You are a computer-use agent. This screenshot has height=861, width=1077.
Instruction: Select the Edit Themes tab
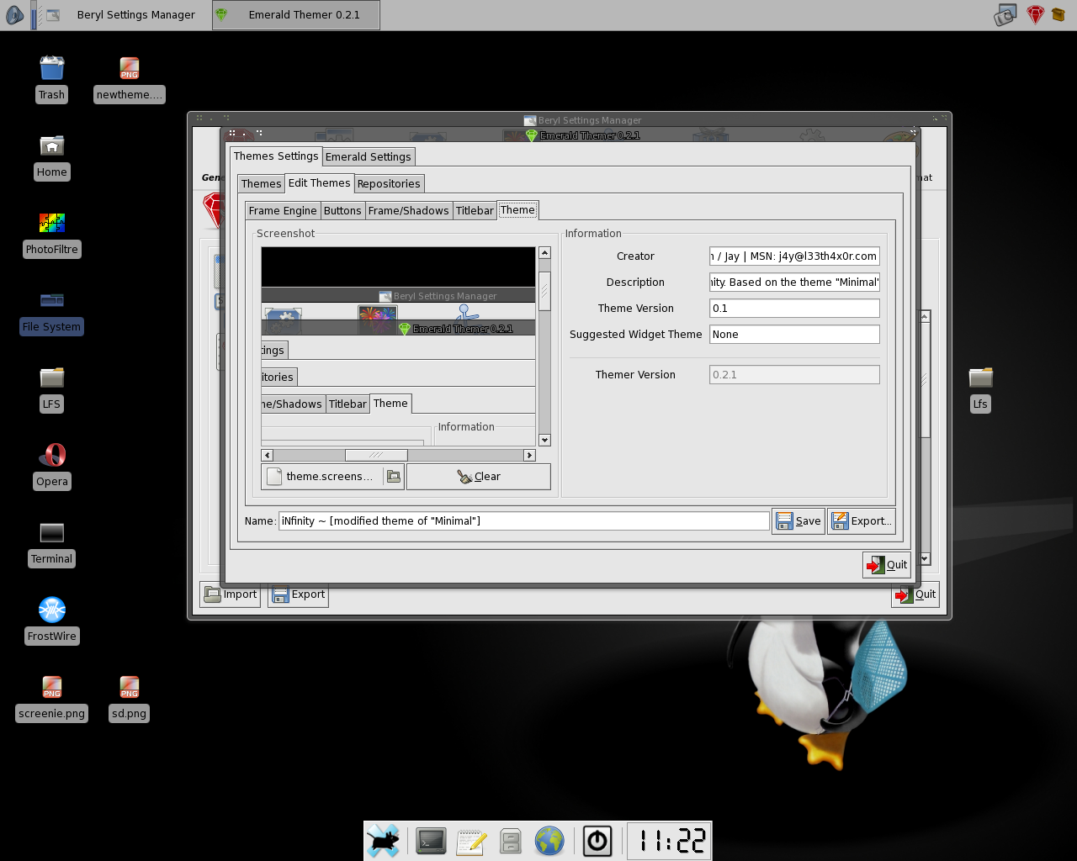[319, 182]
